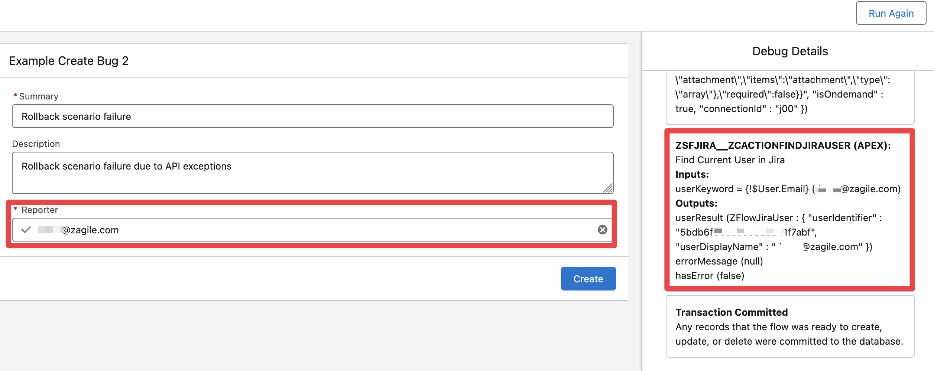Focus the Summary input field

312,116
